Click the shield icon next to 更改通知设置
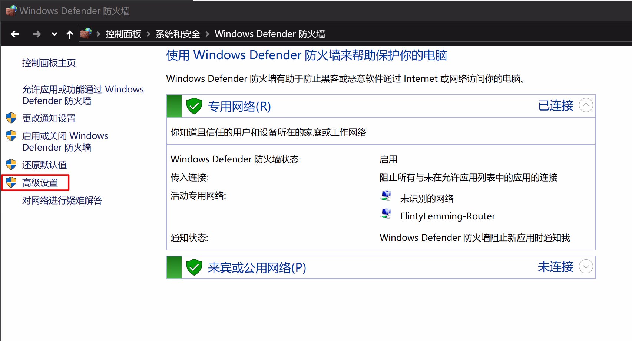Image resolution: width=632 pixels, height=341 pixels. click(11, 118)
